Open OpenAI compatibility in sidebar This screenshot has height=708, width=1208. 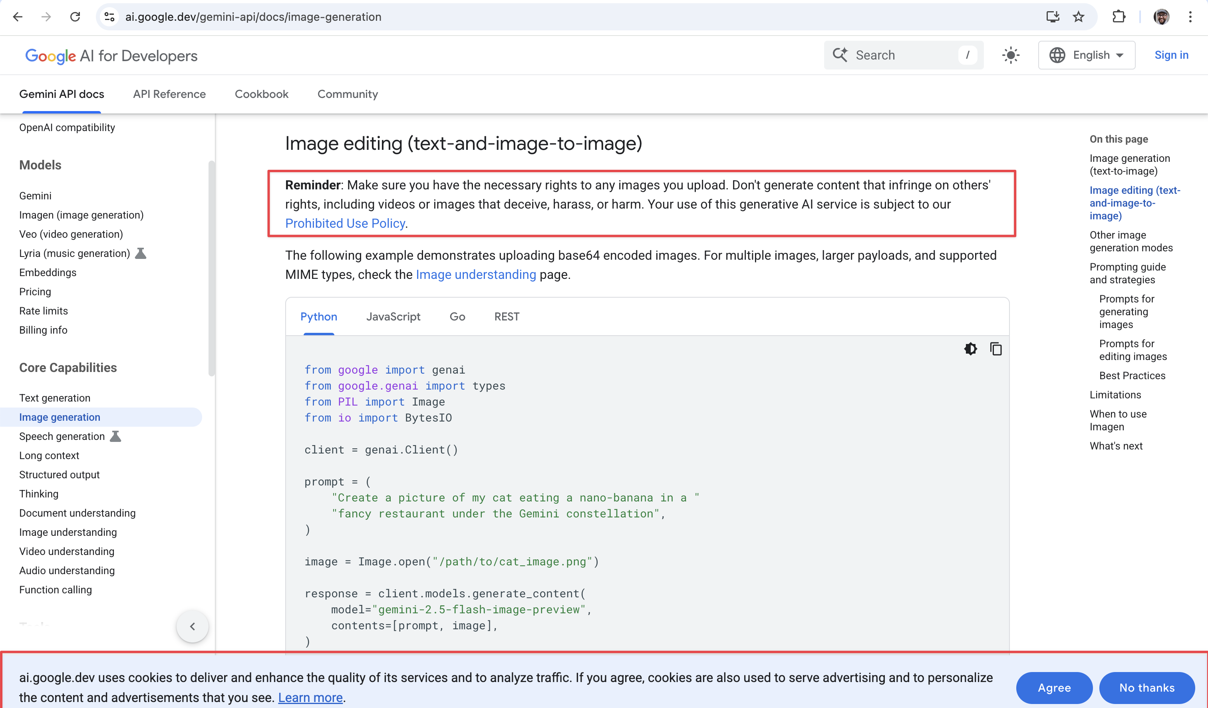(67, 127)
